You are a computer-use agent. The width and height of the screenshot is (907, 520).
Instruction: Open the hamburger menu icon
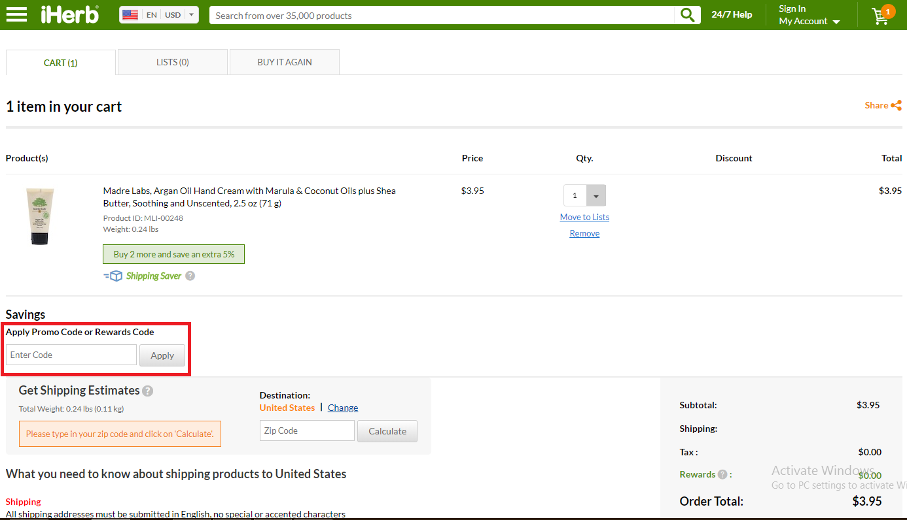tap(16, 14)
